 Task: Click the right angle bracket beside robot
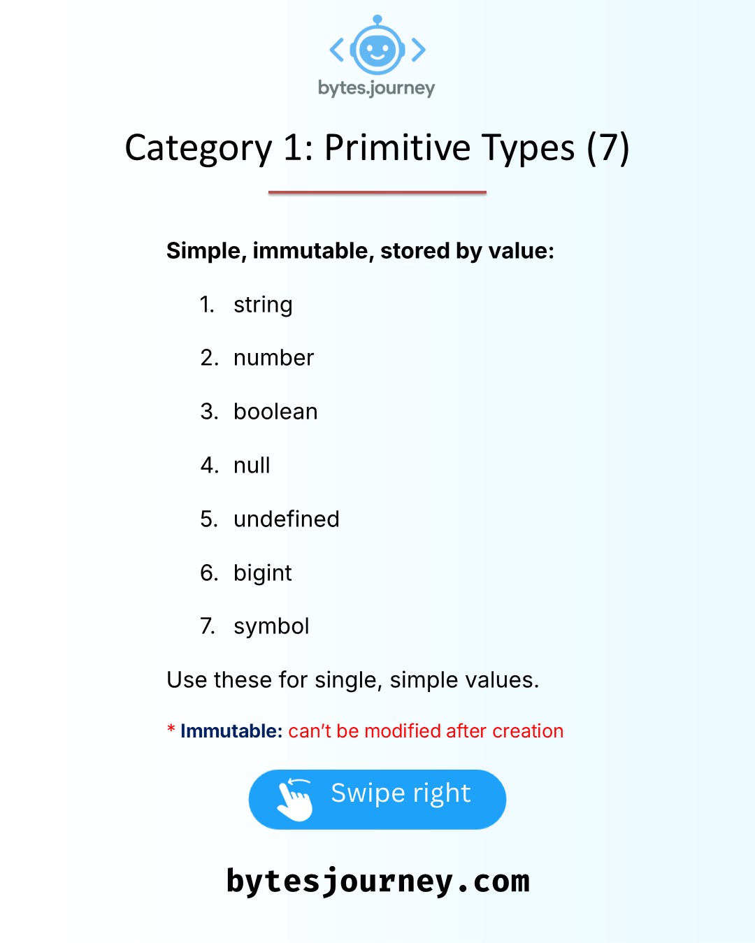tap(418, 50)
